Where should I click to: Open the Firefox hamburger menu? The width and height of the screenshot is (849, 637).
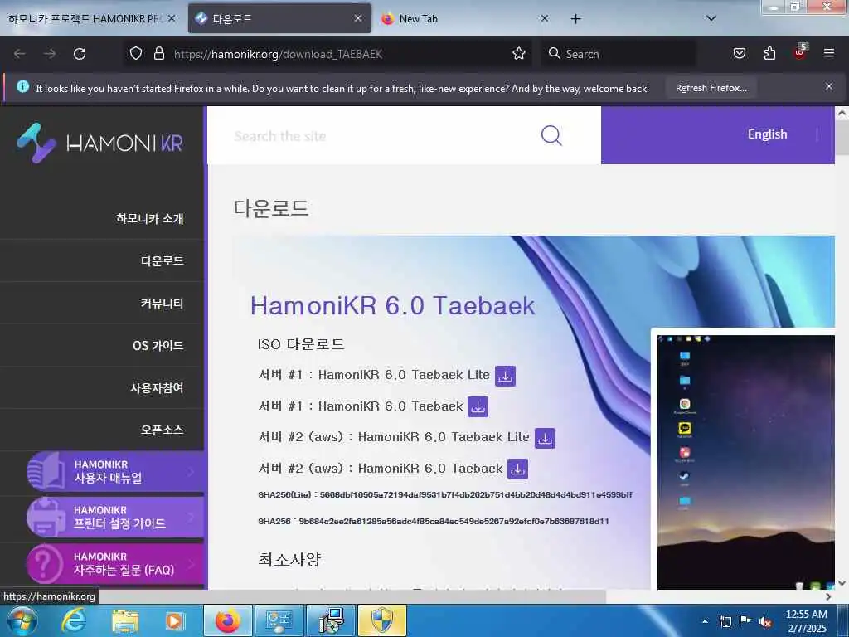pyautogui.click(x=828, y=53)
